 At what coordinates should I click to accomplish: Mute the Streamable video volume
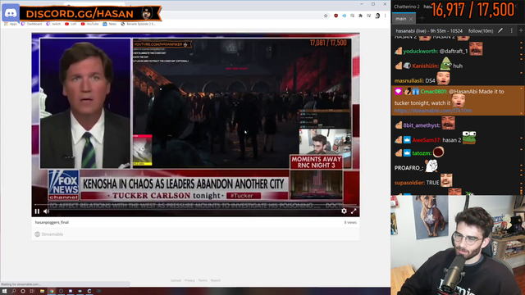(46, 211)
